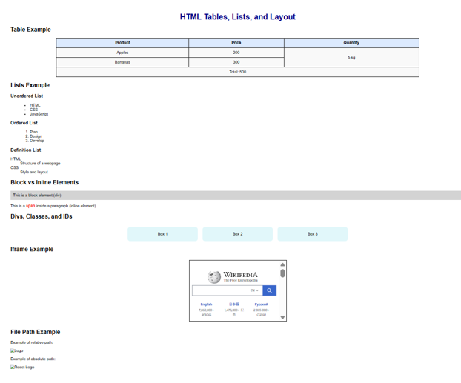
Task: Click Box 3
Action: pyautogui.click(x=313, y=234)
